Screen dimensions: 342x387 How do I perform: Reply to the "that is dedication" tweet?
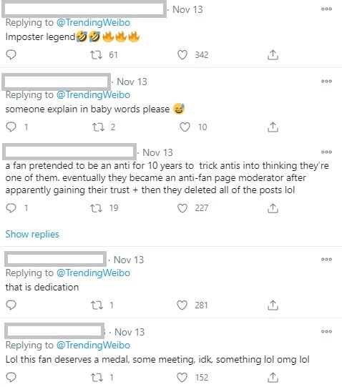click(x=11, y=305)
